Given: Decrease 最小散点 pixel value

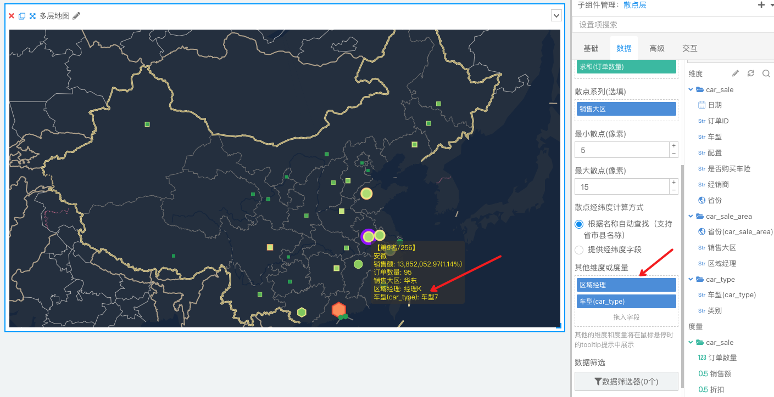Looking at the screenshot, I should (673, 154).
